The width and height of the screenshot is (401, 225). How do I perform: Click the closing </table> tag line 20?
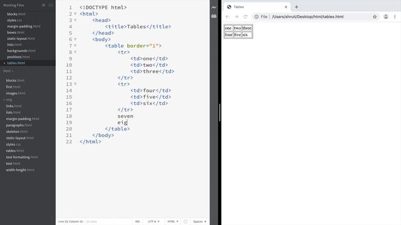(x=117, y=129)
